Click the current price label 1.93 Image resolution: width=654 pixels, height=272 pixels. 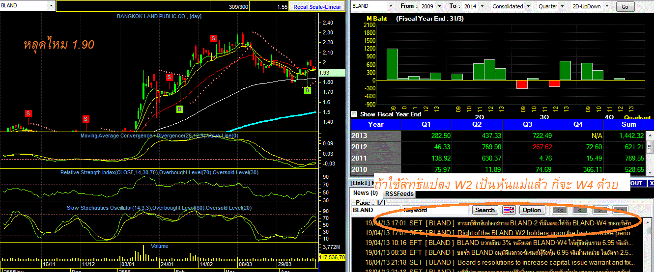pos(332,73)
